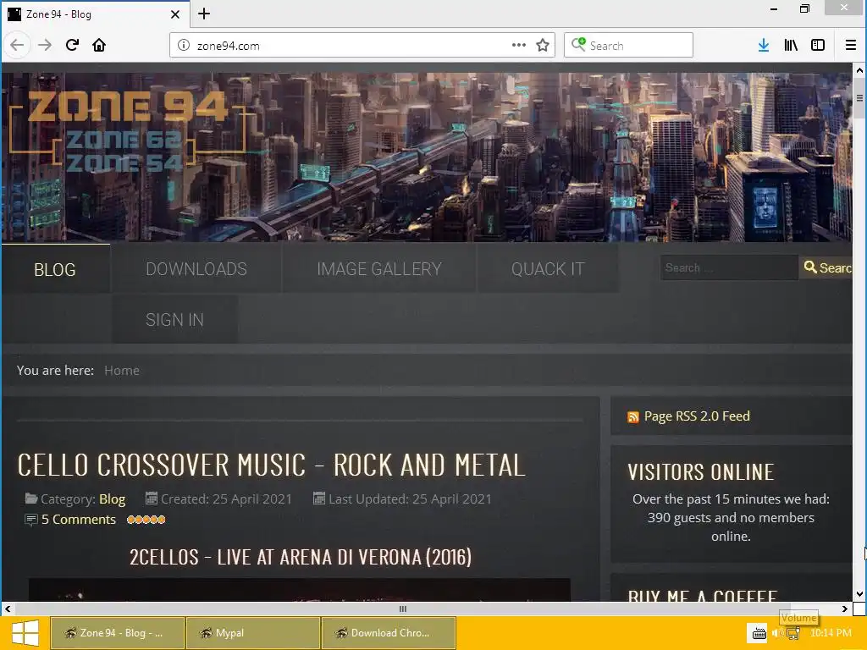This screenshot has height=650, width=867.
Task: Open the Windows Start menu
Action: pyautogui.click(x=25, y=633)
